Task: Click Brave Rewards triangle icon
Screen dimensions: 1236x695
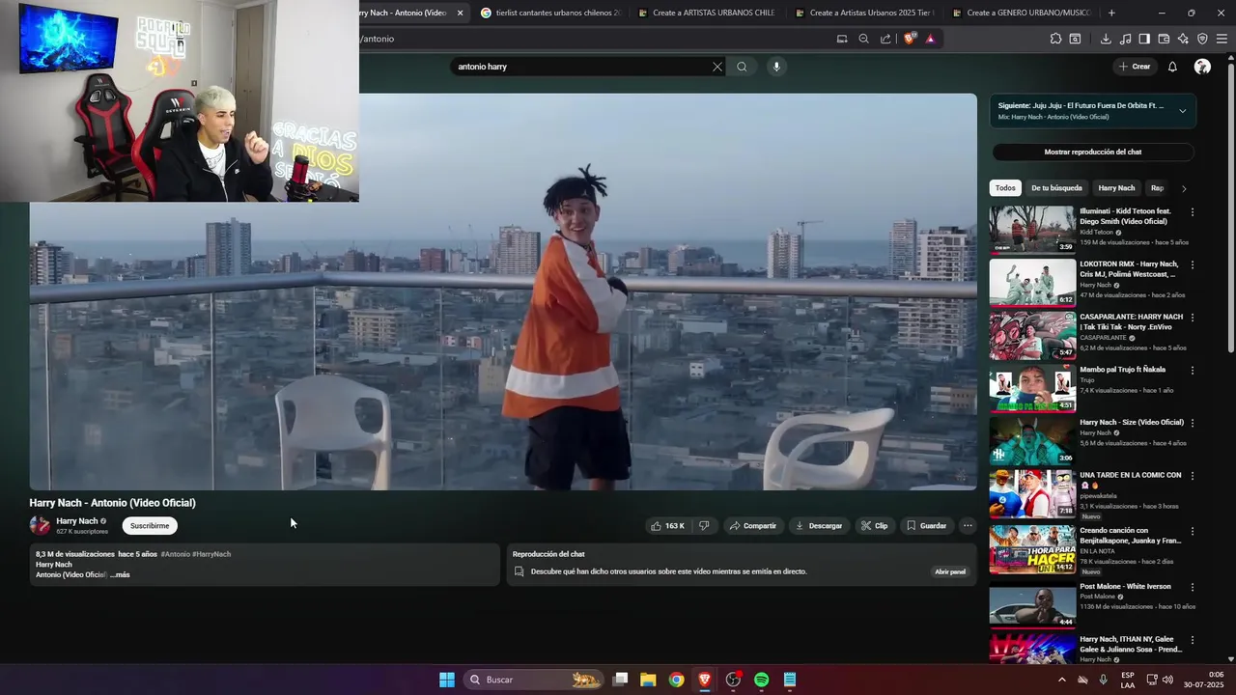Action: pyautogui.click(x=930, y=39)
